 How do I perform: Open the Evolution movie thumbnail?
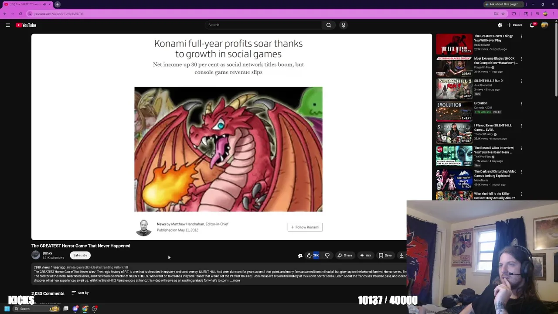tap(454, 111)
